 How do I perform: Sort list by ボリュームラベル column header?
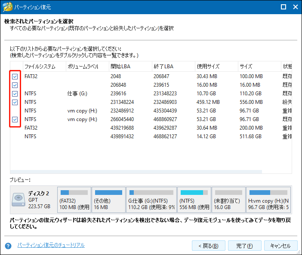pyautogui.click(x=83, y=67)
